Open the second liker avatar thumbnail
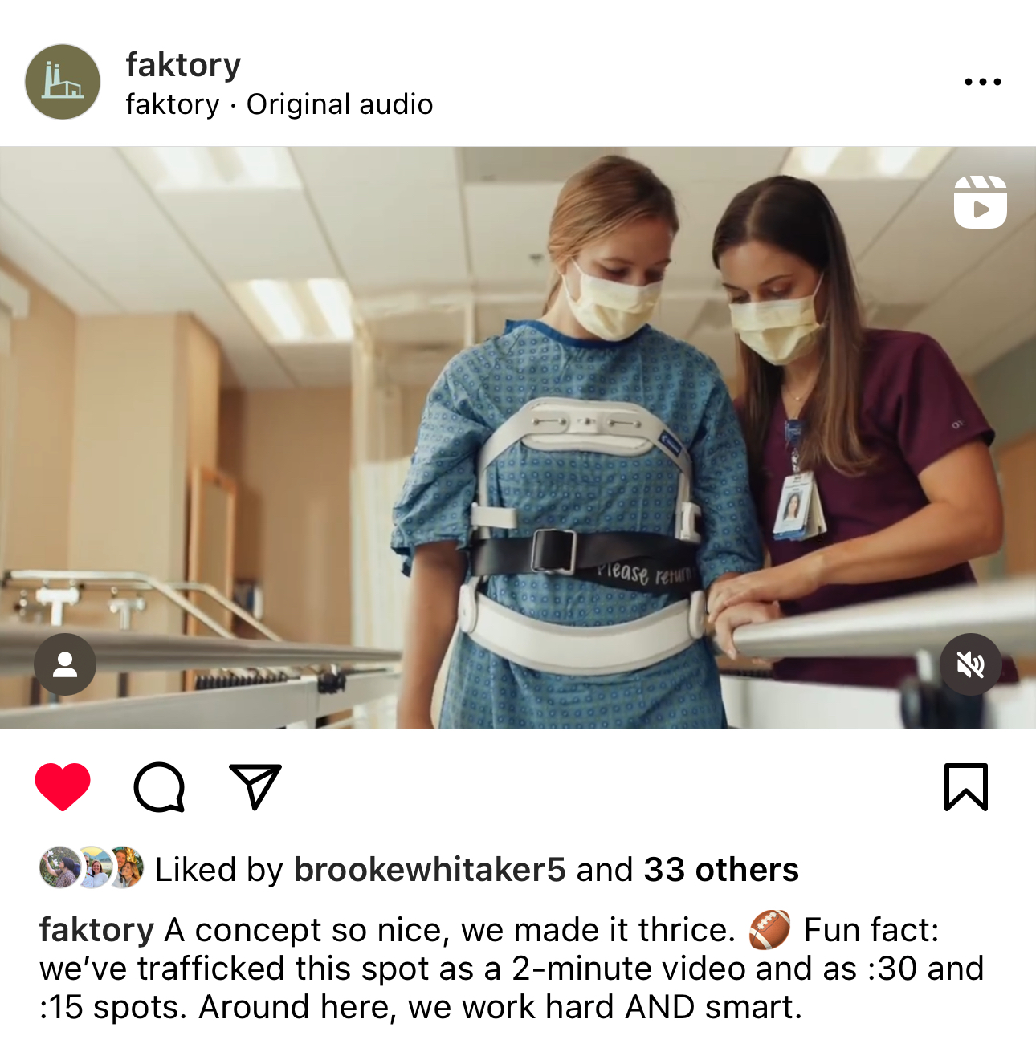Image resolution: width=1036 pixels, height=1064 pixels. click(x=94, y=867)
